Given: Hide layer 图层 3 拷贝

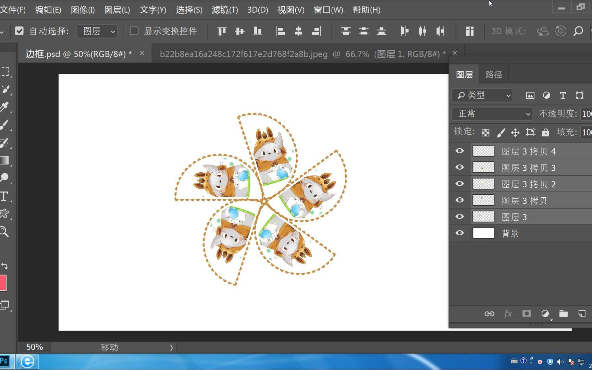Looking at the screenshot, I should point(460,200).
